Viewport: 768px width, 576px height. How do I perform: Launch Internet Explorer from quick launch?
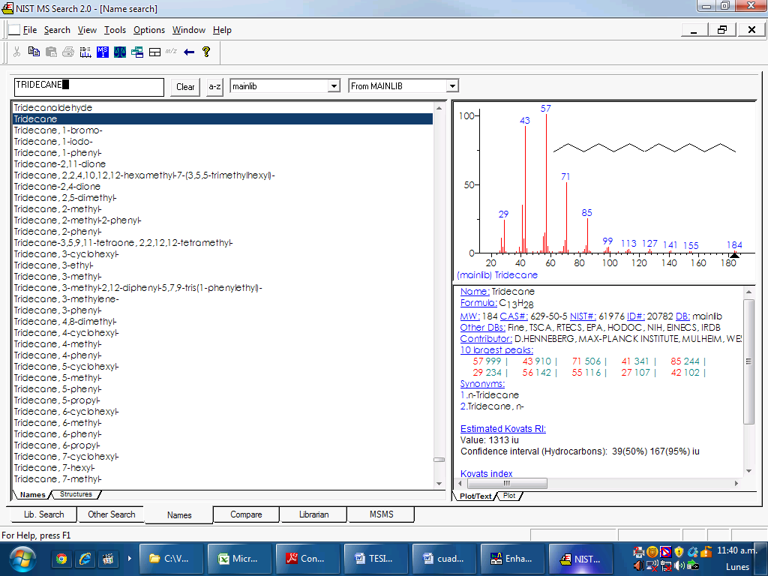tap(85, 559)
